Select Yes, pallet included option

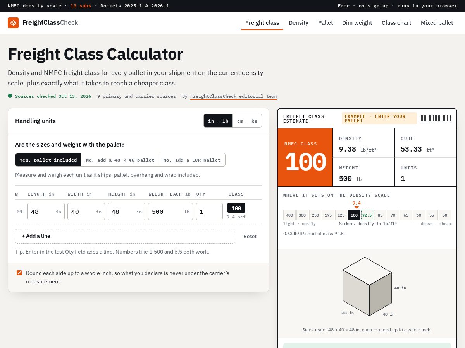48,160
